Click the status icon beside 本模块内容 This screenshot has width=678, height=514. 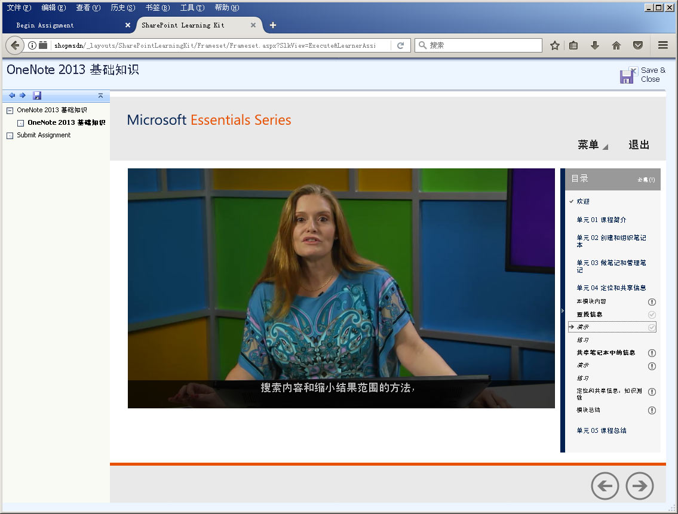[x=652, y=301]
